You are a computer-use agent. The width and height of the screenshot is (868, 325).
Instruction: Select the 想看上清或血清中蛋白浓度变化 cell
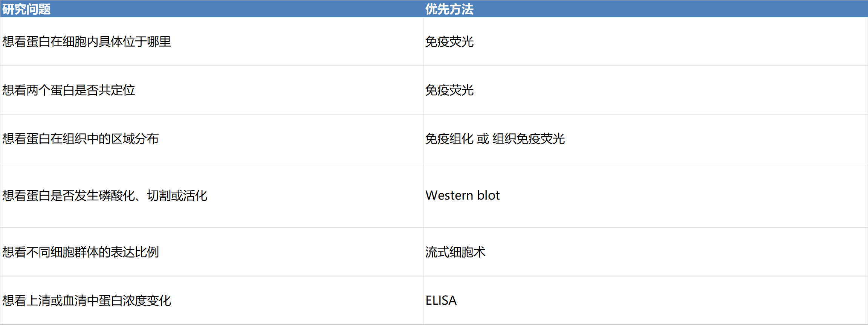click(x=87, y=301)
